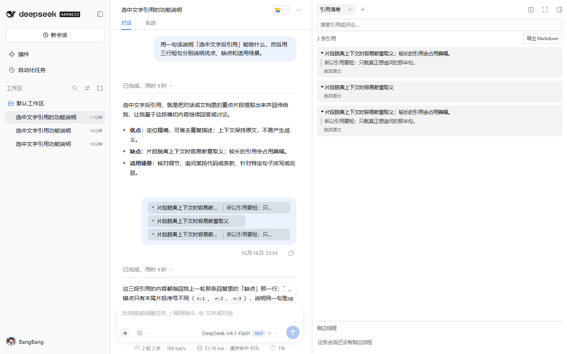567x354 pixels.
Task: Expand 已完成，用时 6 秒 details
Action: tap(148, 269)
